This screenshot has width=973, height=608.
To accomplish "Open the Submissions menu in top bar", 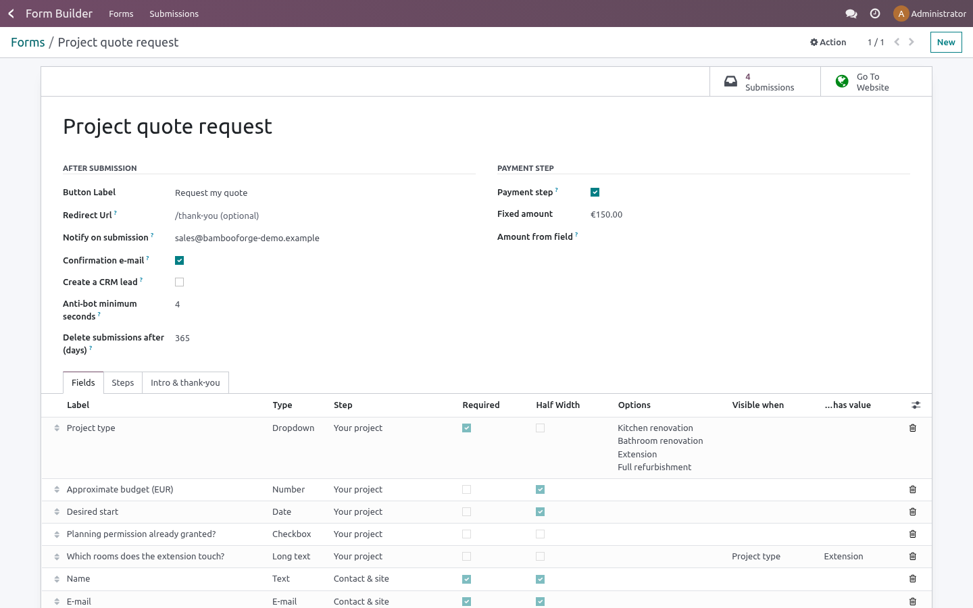I will click(174, 14).
